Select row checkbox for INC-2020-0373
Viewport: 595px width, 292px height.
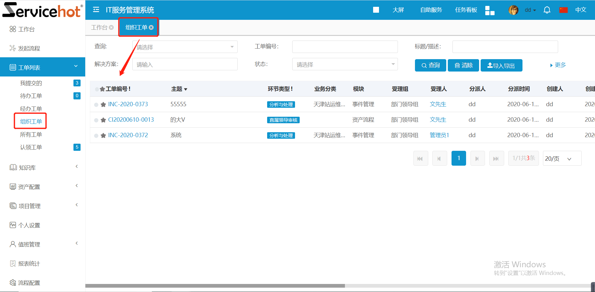click(x=96, y=105)
